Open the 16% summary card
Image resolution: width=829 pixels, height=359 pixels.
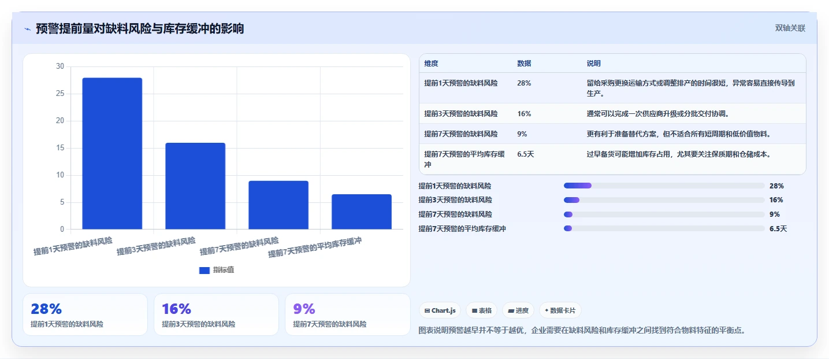[x=216, y=314]
